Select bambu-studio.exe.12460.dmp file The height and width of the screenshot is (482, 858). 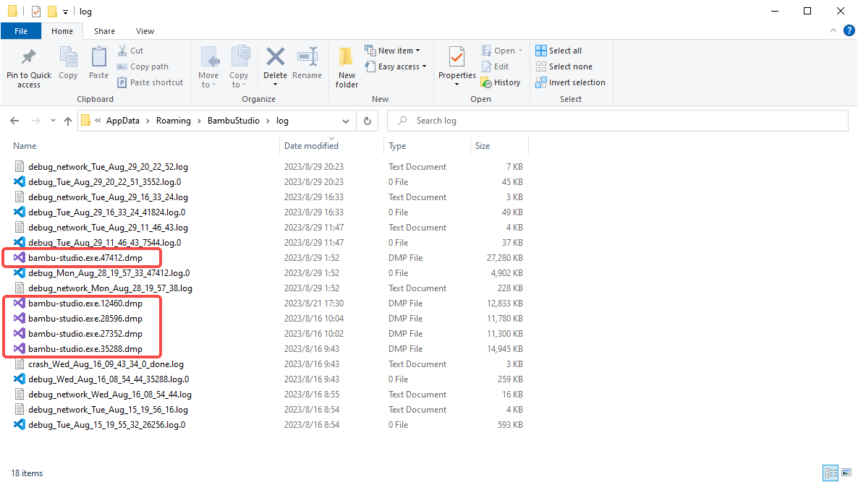pyautogui.click(x=85, y=304)
